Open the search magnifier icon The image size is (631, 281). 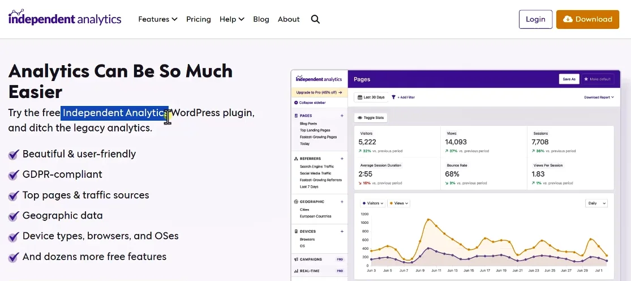click(316, 19)
